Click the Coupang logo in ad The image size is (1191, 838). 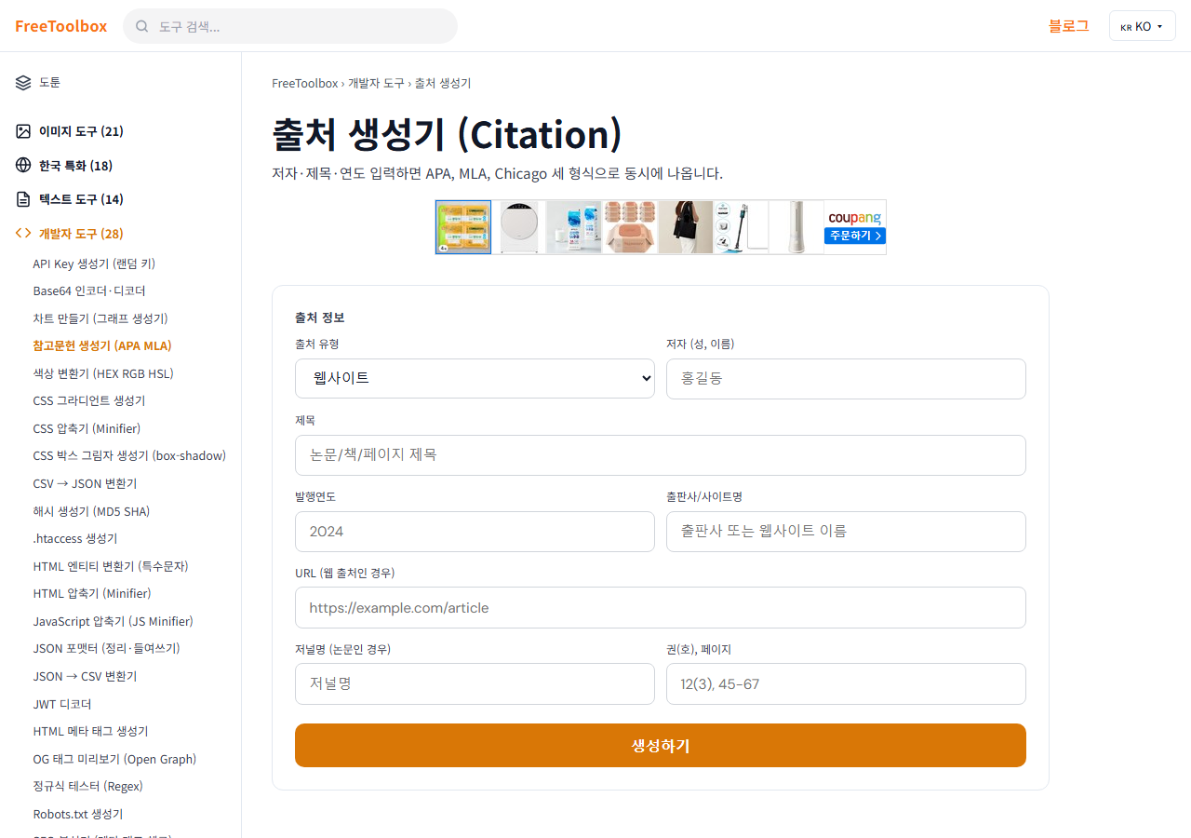[854, 217]
